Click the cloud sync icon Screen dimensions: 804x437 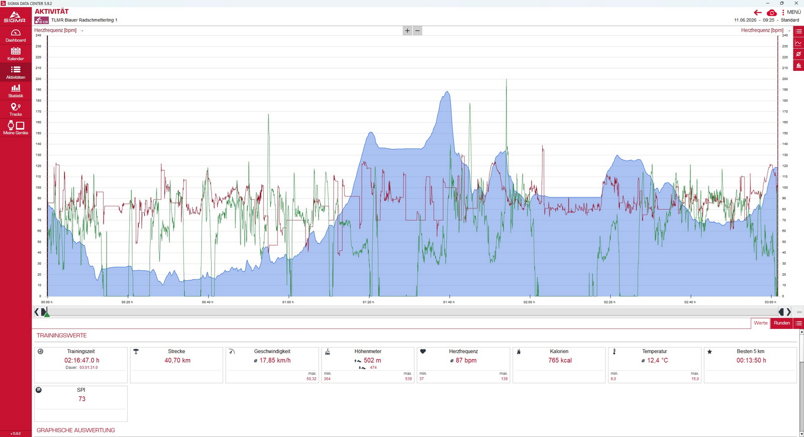(772, 13)
